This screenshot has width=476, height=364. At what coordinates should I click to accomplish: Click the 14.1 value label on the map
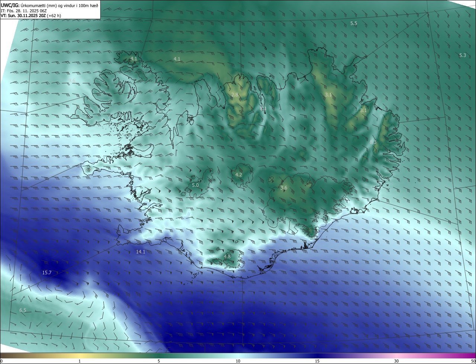coord(141,252)
